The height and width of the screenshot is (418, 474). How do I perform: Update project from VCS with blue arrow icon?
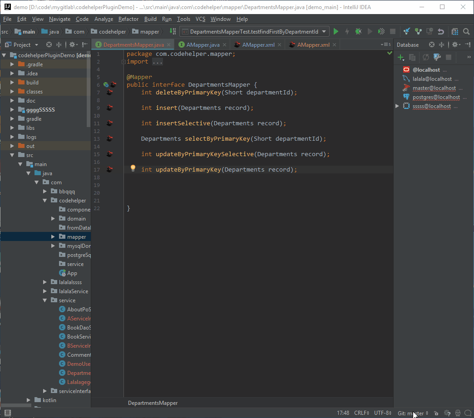407,32
